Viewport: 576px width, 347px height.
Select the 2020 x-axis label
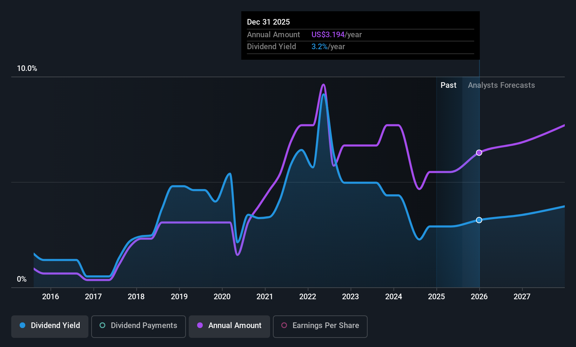(x=222, y=296)
